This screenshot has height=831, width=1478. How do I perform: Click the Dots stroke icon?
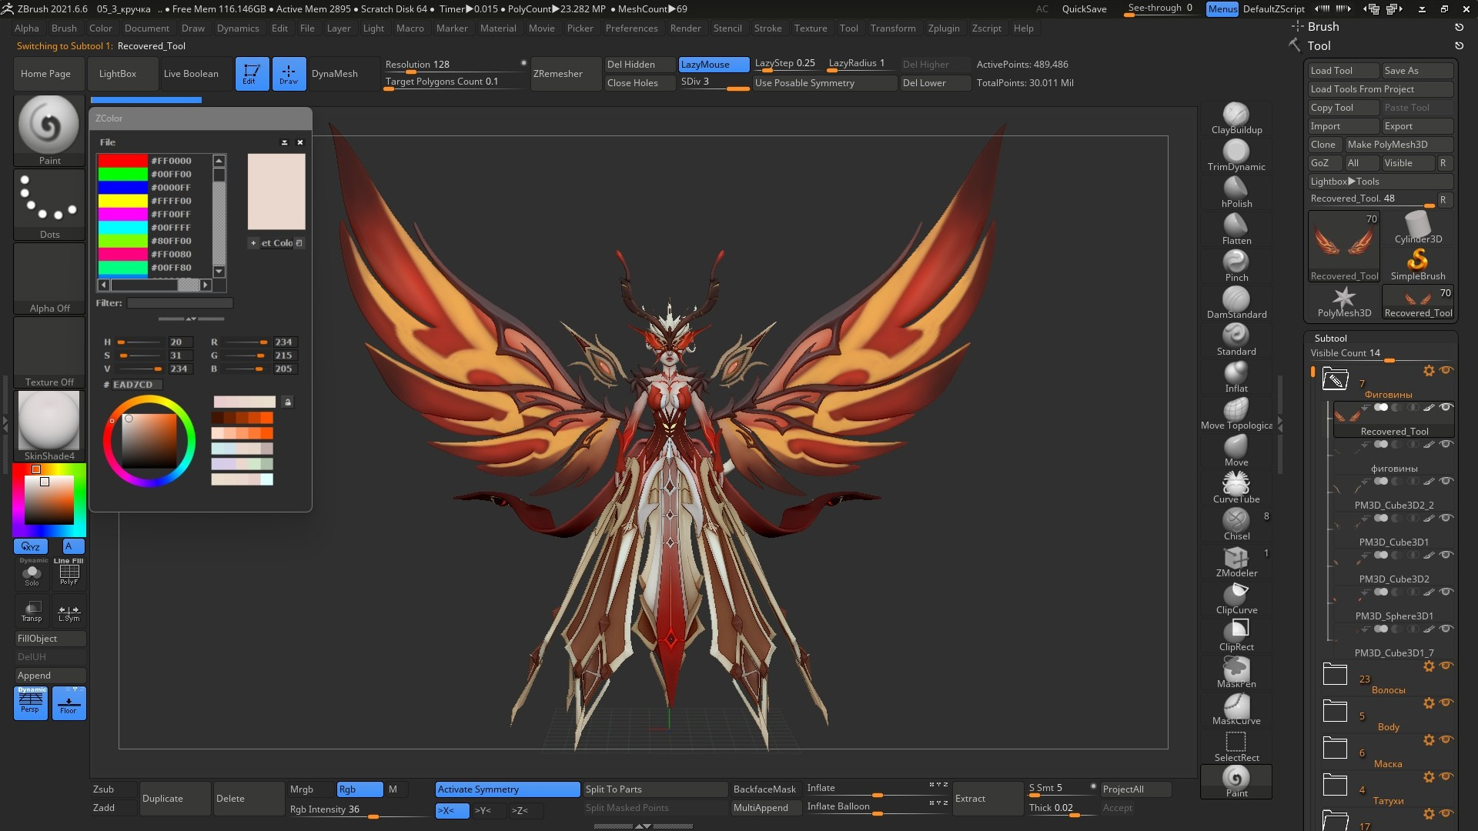(48, 199)
